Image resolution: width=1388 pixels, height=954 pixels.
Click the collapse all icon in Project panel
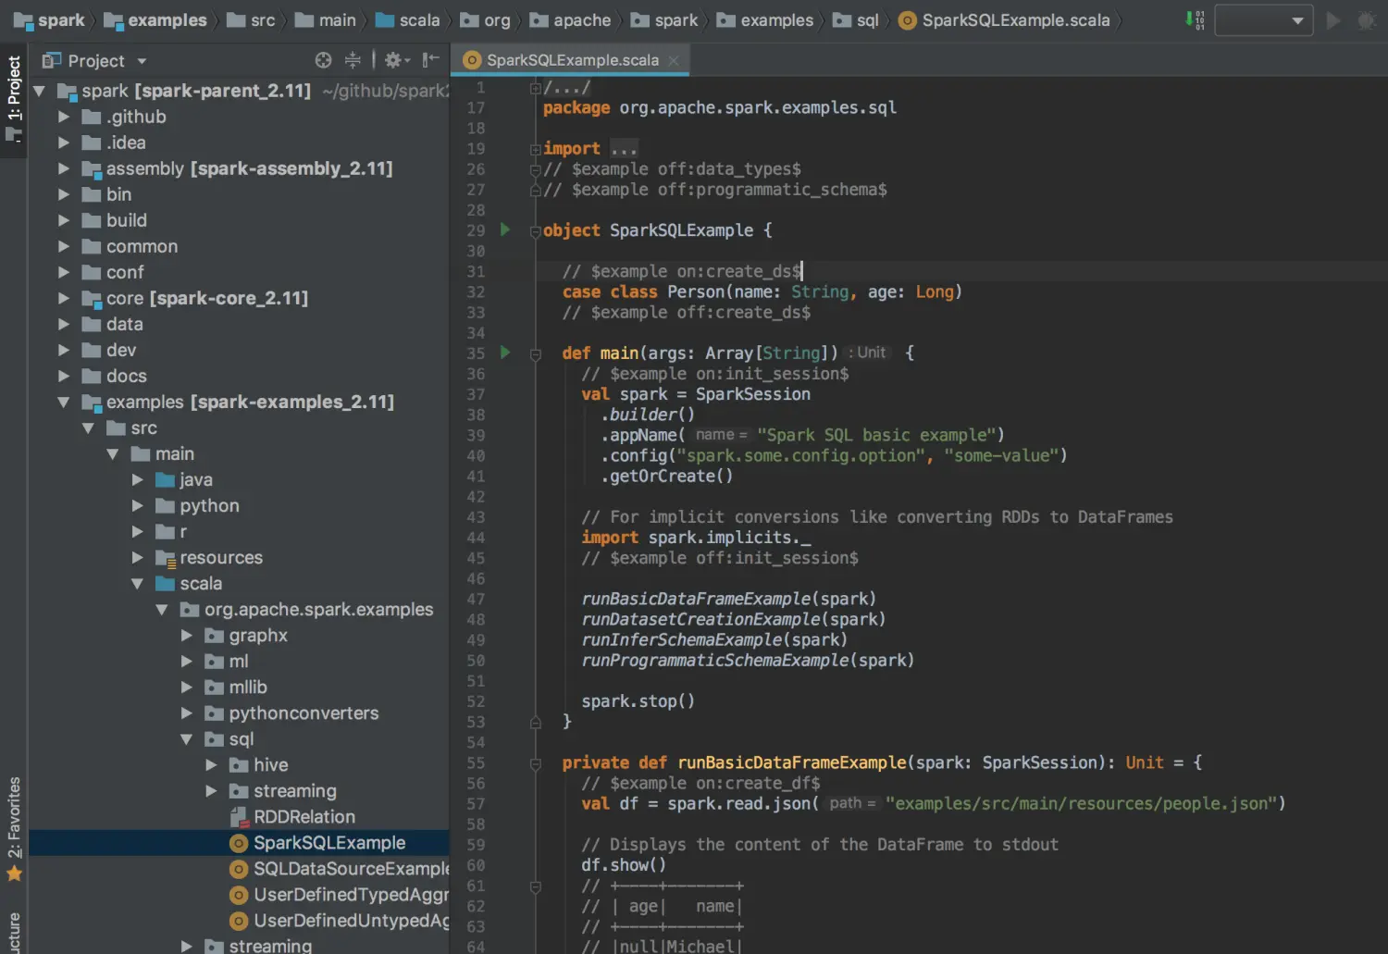coord(353,60)
